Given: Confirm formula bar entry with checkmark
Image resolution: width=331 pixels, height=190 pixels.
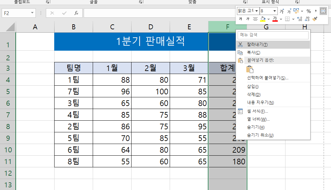Looking at the screenshot, I should point(64,13).
